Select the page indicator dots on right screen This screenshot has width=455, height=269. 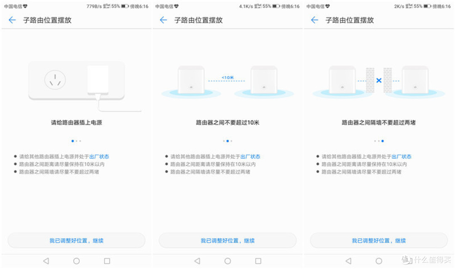[x=379, y=141]
